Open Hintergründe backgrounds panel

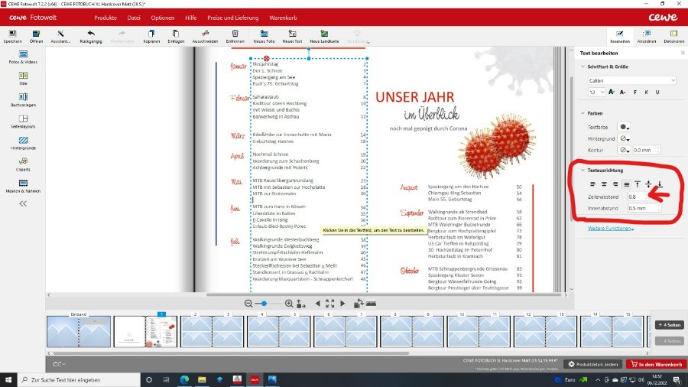[x=23, y=142]
